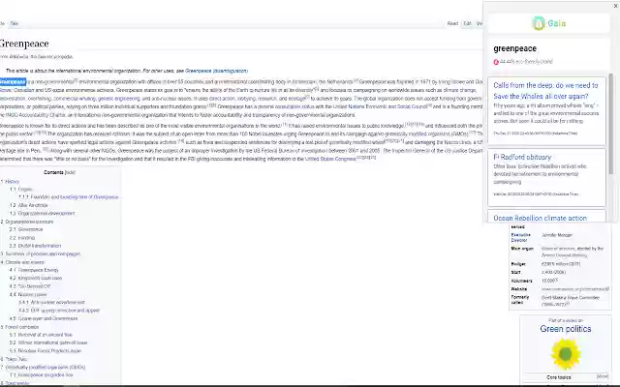
Task: Go to section 2.1 Governance
Action: point(26,229)
